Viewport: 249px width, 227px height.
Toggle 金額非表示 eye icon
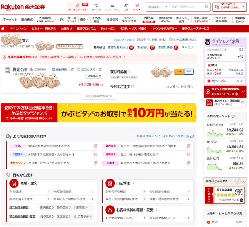[31, 70]
